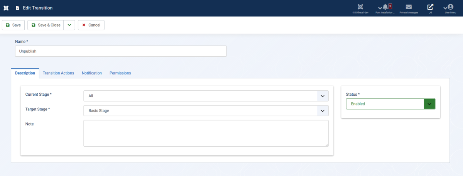463x176 pixels.
Task: Click inside the Note text area
Action: coord(206,133)
